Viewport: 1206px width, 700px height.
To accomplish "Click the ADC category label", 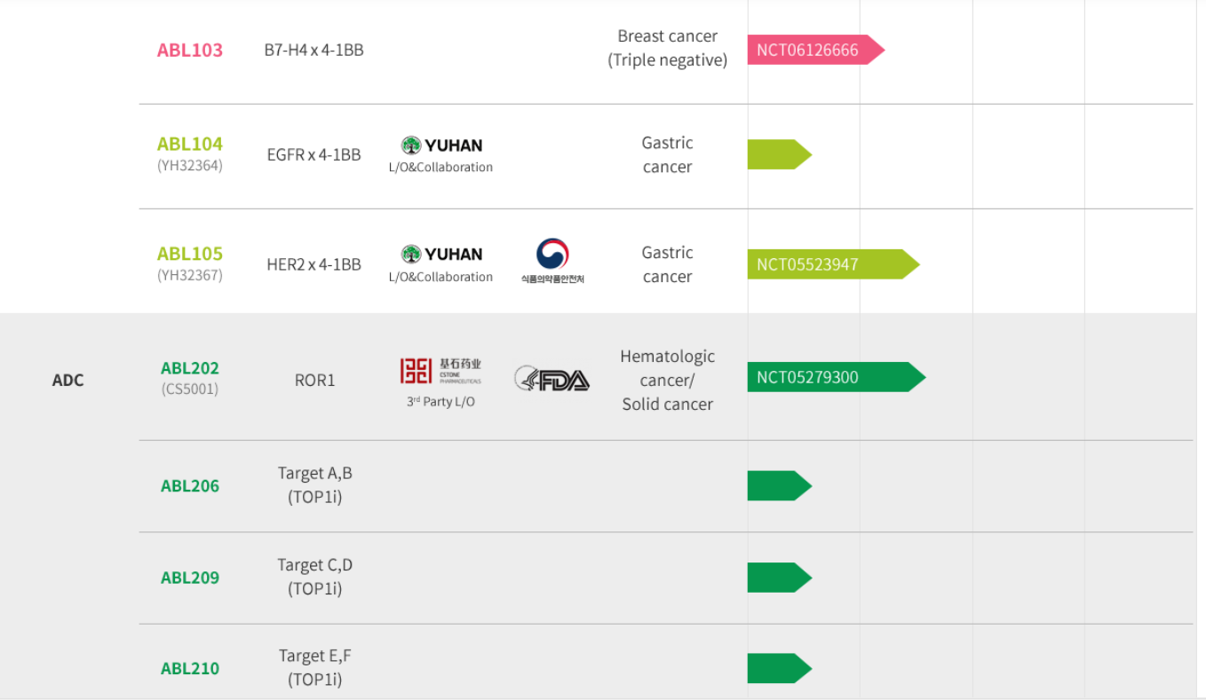I will (67, 381).
